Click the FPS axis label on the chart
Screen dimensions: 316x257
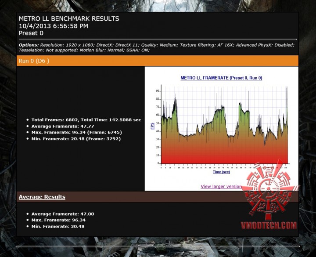pyautogui.click(x=153, y=126)
